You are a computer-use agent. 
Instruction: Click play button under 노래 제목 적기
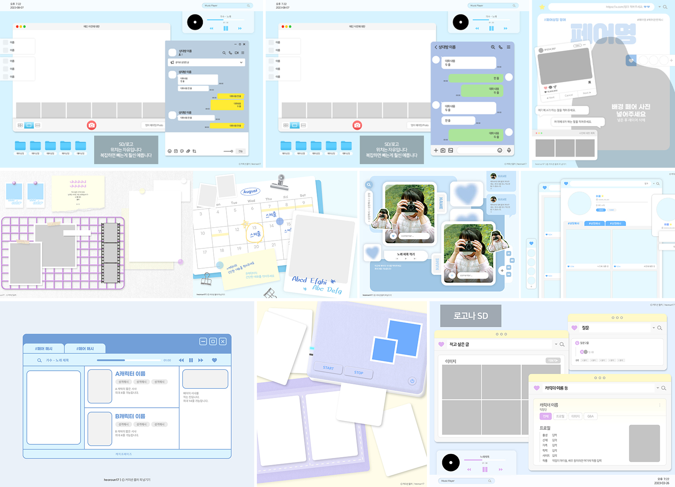coord(405,259)
